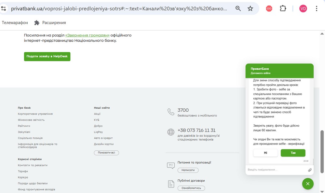325x193 pixels.
Task: Click the Питання та пропозиції text
Action: [x=195, y=162]
